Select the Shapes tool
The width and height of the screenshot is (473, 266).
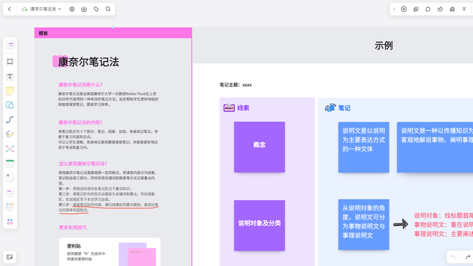coord(10,105)
